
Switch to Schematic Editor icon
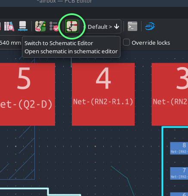72,26
